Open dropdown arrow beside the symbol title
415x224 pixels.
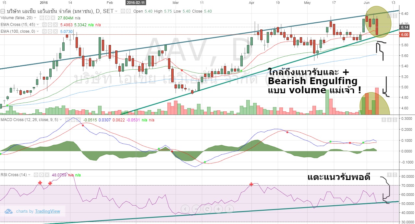pos(116,11)
